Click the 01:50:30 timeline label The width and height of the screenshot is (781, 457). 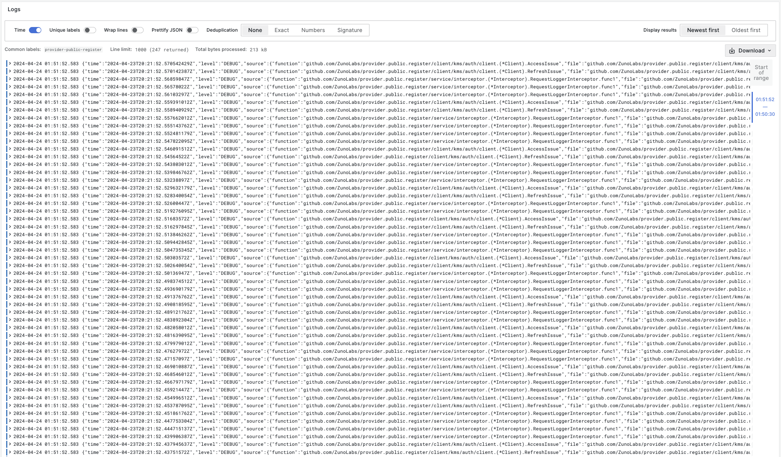click(x=765, y=114)
